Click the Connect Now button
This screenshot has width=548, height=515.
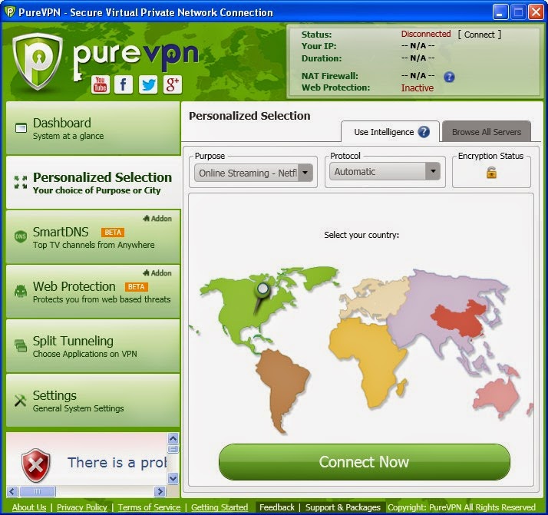(364, 462)
